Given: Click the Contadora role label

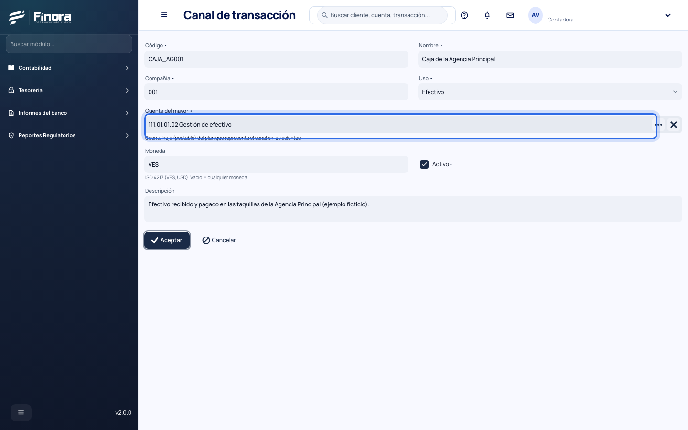Looking at the screenshot, I should pyautogui.click(x=560, y=20).
